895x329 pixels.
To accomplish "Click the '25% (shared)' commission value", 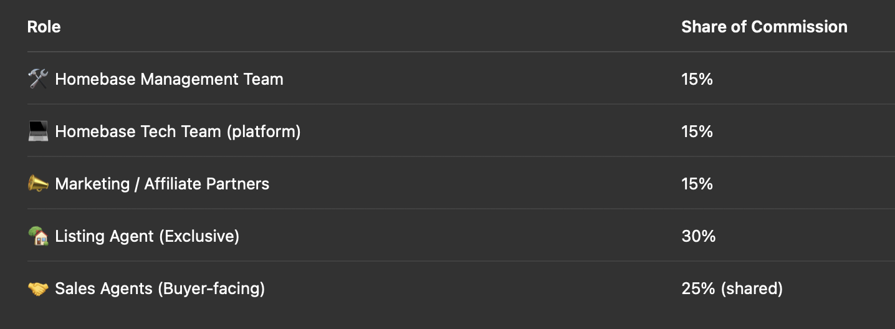I will click(732, 288).
